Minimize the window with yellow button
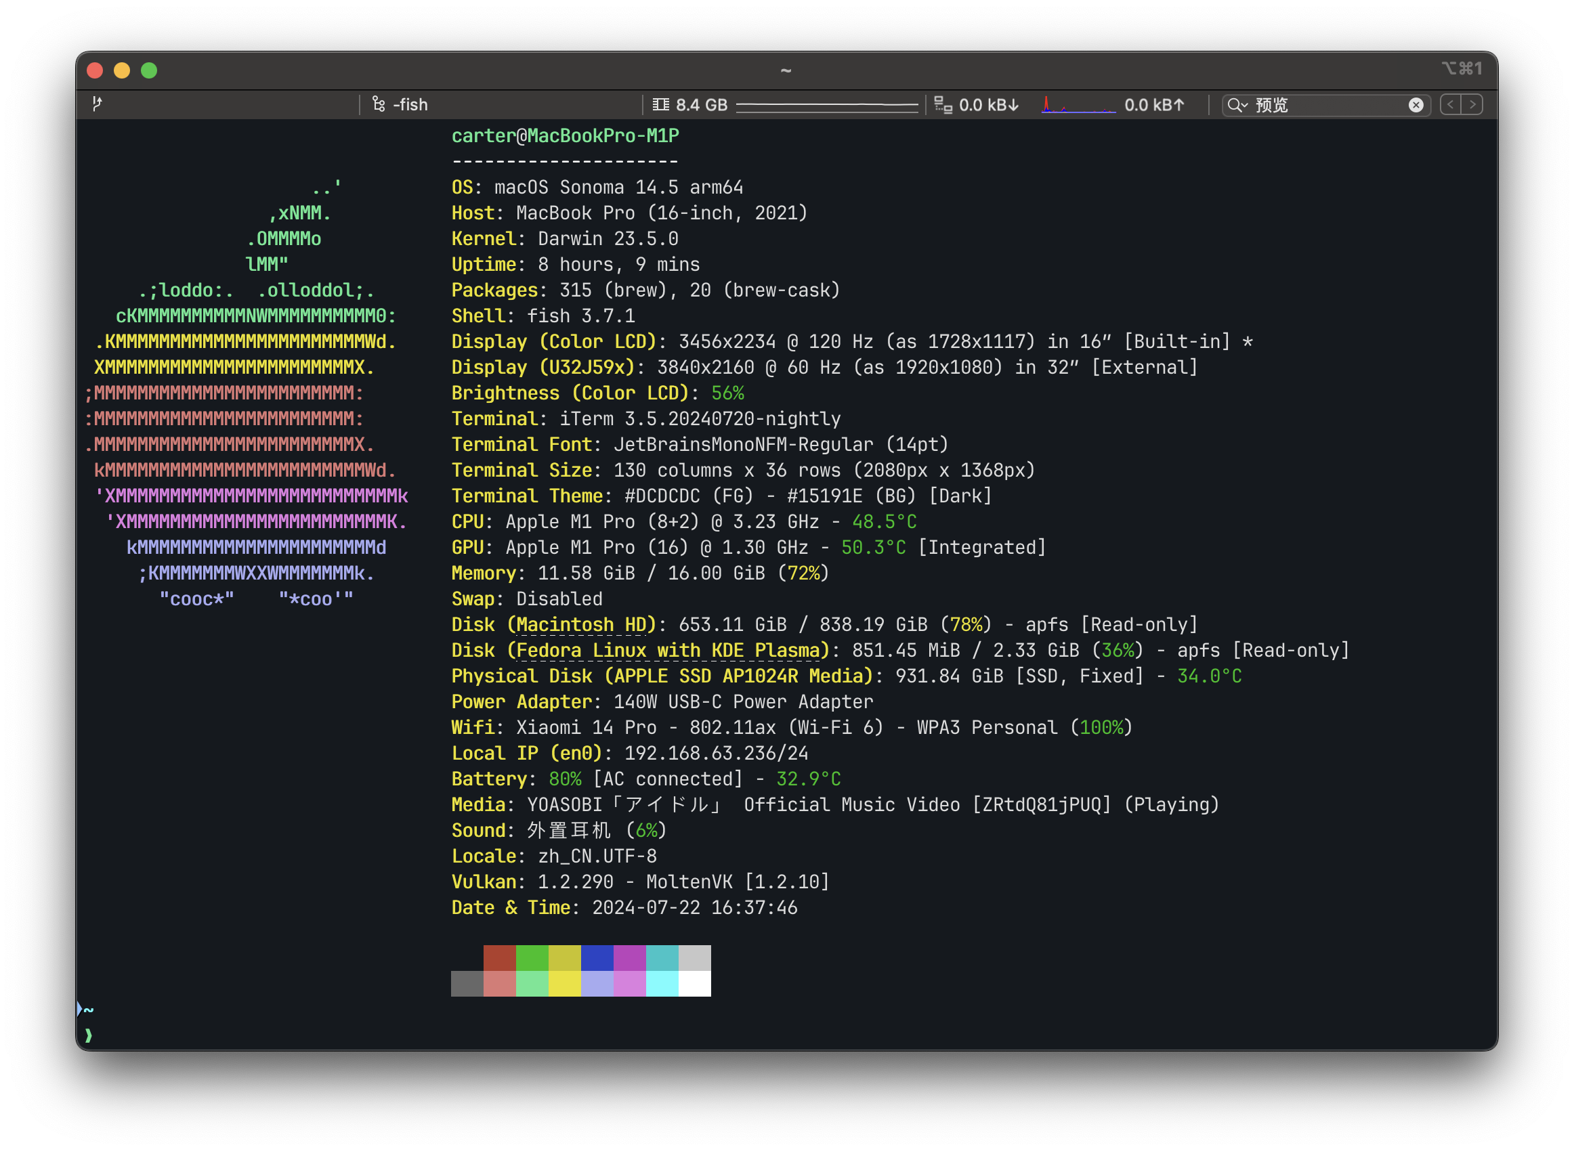Viewport: 1574px width, 1151px height. coord(122,70)
